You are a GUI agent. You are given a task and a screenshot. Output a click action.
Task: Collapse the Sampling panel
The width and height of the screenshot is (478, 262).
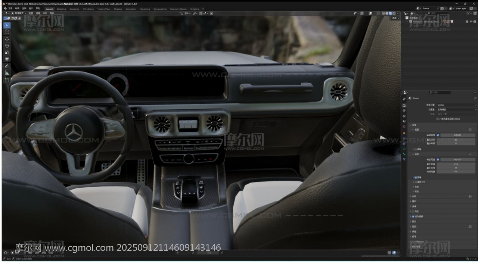click(x=411, y=125)
